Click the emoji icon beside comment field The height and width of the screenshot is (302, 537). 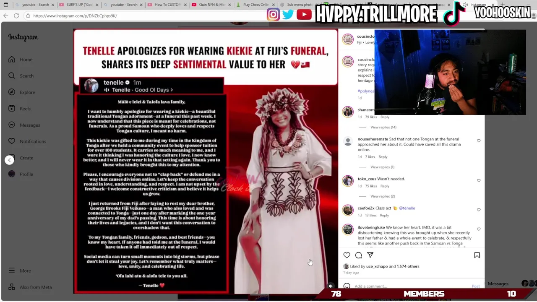(347, 286)
